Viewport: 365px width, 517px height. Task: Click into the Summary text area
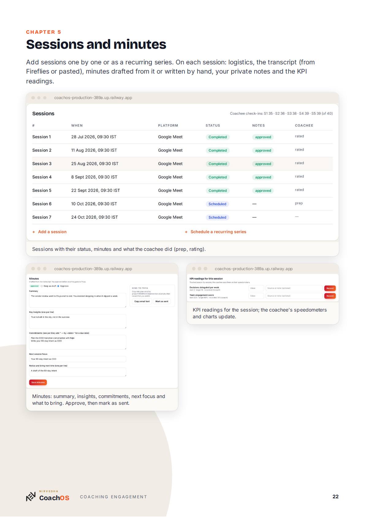(x=78, y=301)
